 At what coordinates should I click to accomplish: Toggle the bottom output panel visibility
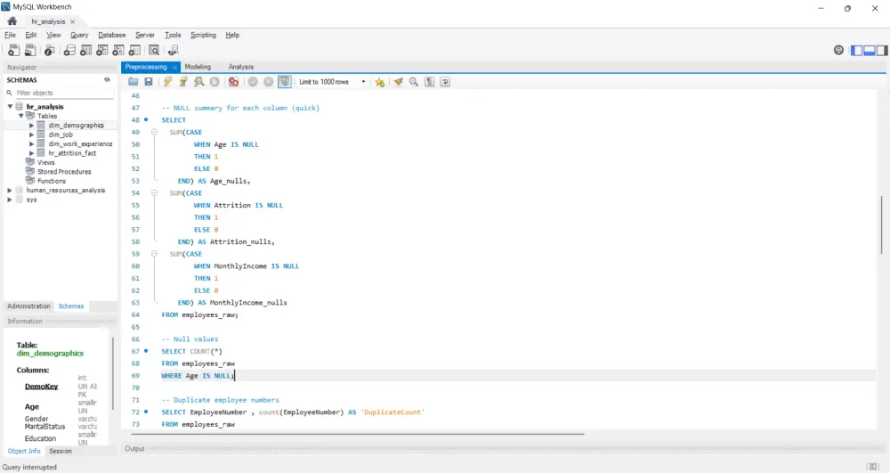(869, 51)
